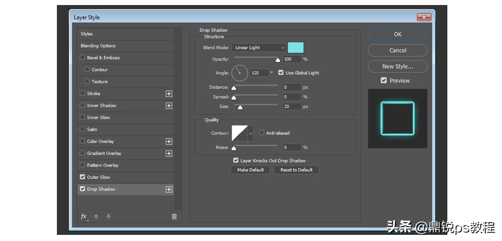Enable the Inner Glow checkbox
The image size is (502, 241).
tap(83, 118)
